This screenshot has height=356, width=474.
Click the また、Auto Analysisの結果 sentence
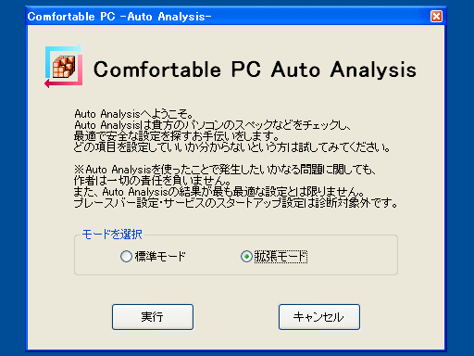point(219,192)
